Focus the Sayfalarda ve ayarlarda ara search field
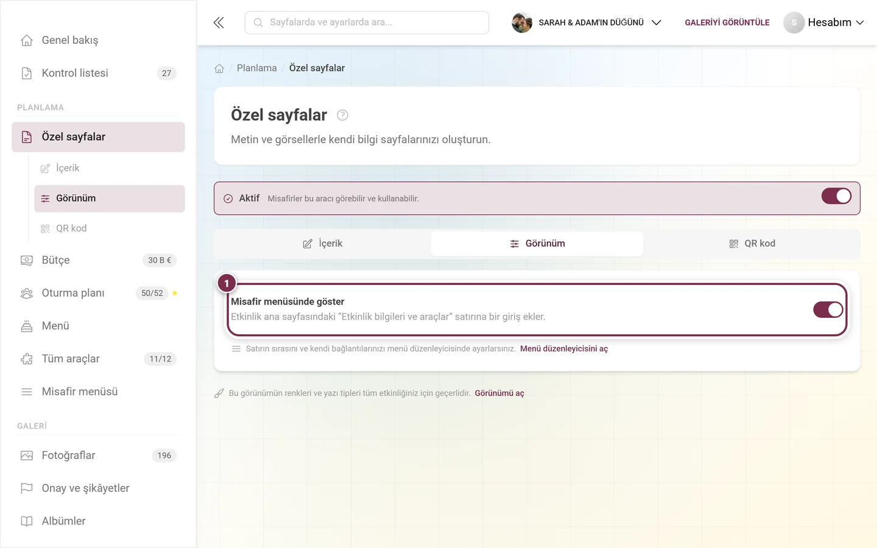The image size is (877, 548). click(x=367, y=23)
